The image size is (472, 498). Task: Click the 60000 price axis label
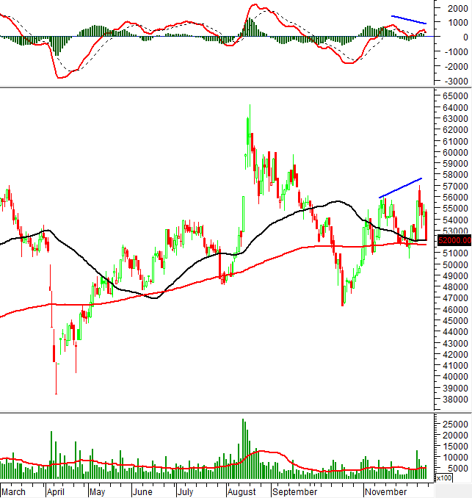[455, 152]
